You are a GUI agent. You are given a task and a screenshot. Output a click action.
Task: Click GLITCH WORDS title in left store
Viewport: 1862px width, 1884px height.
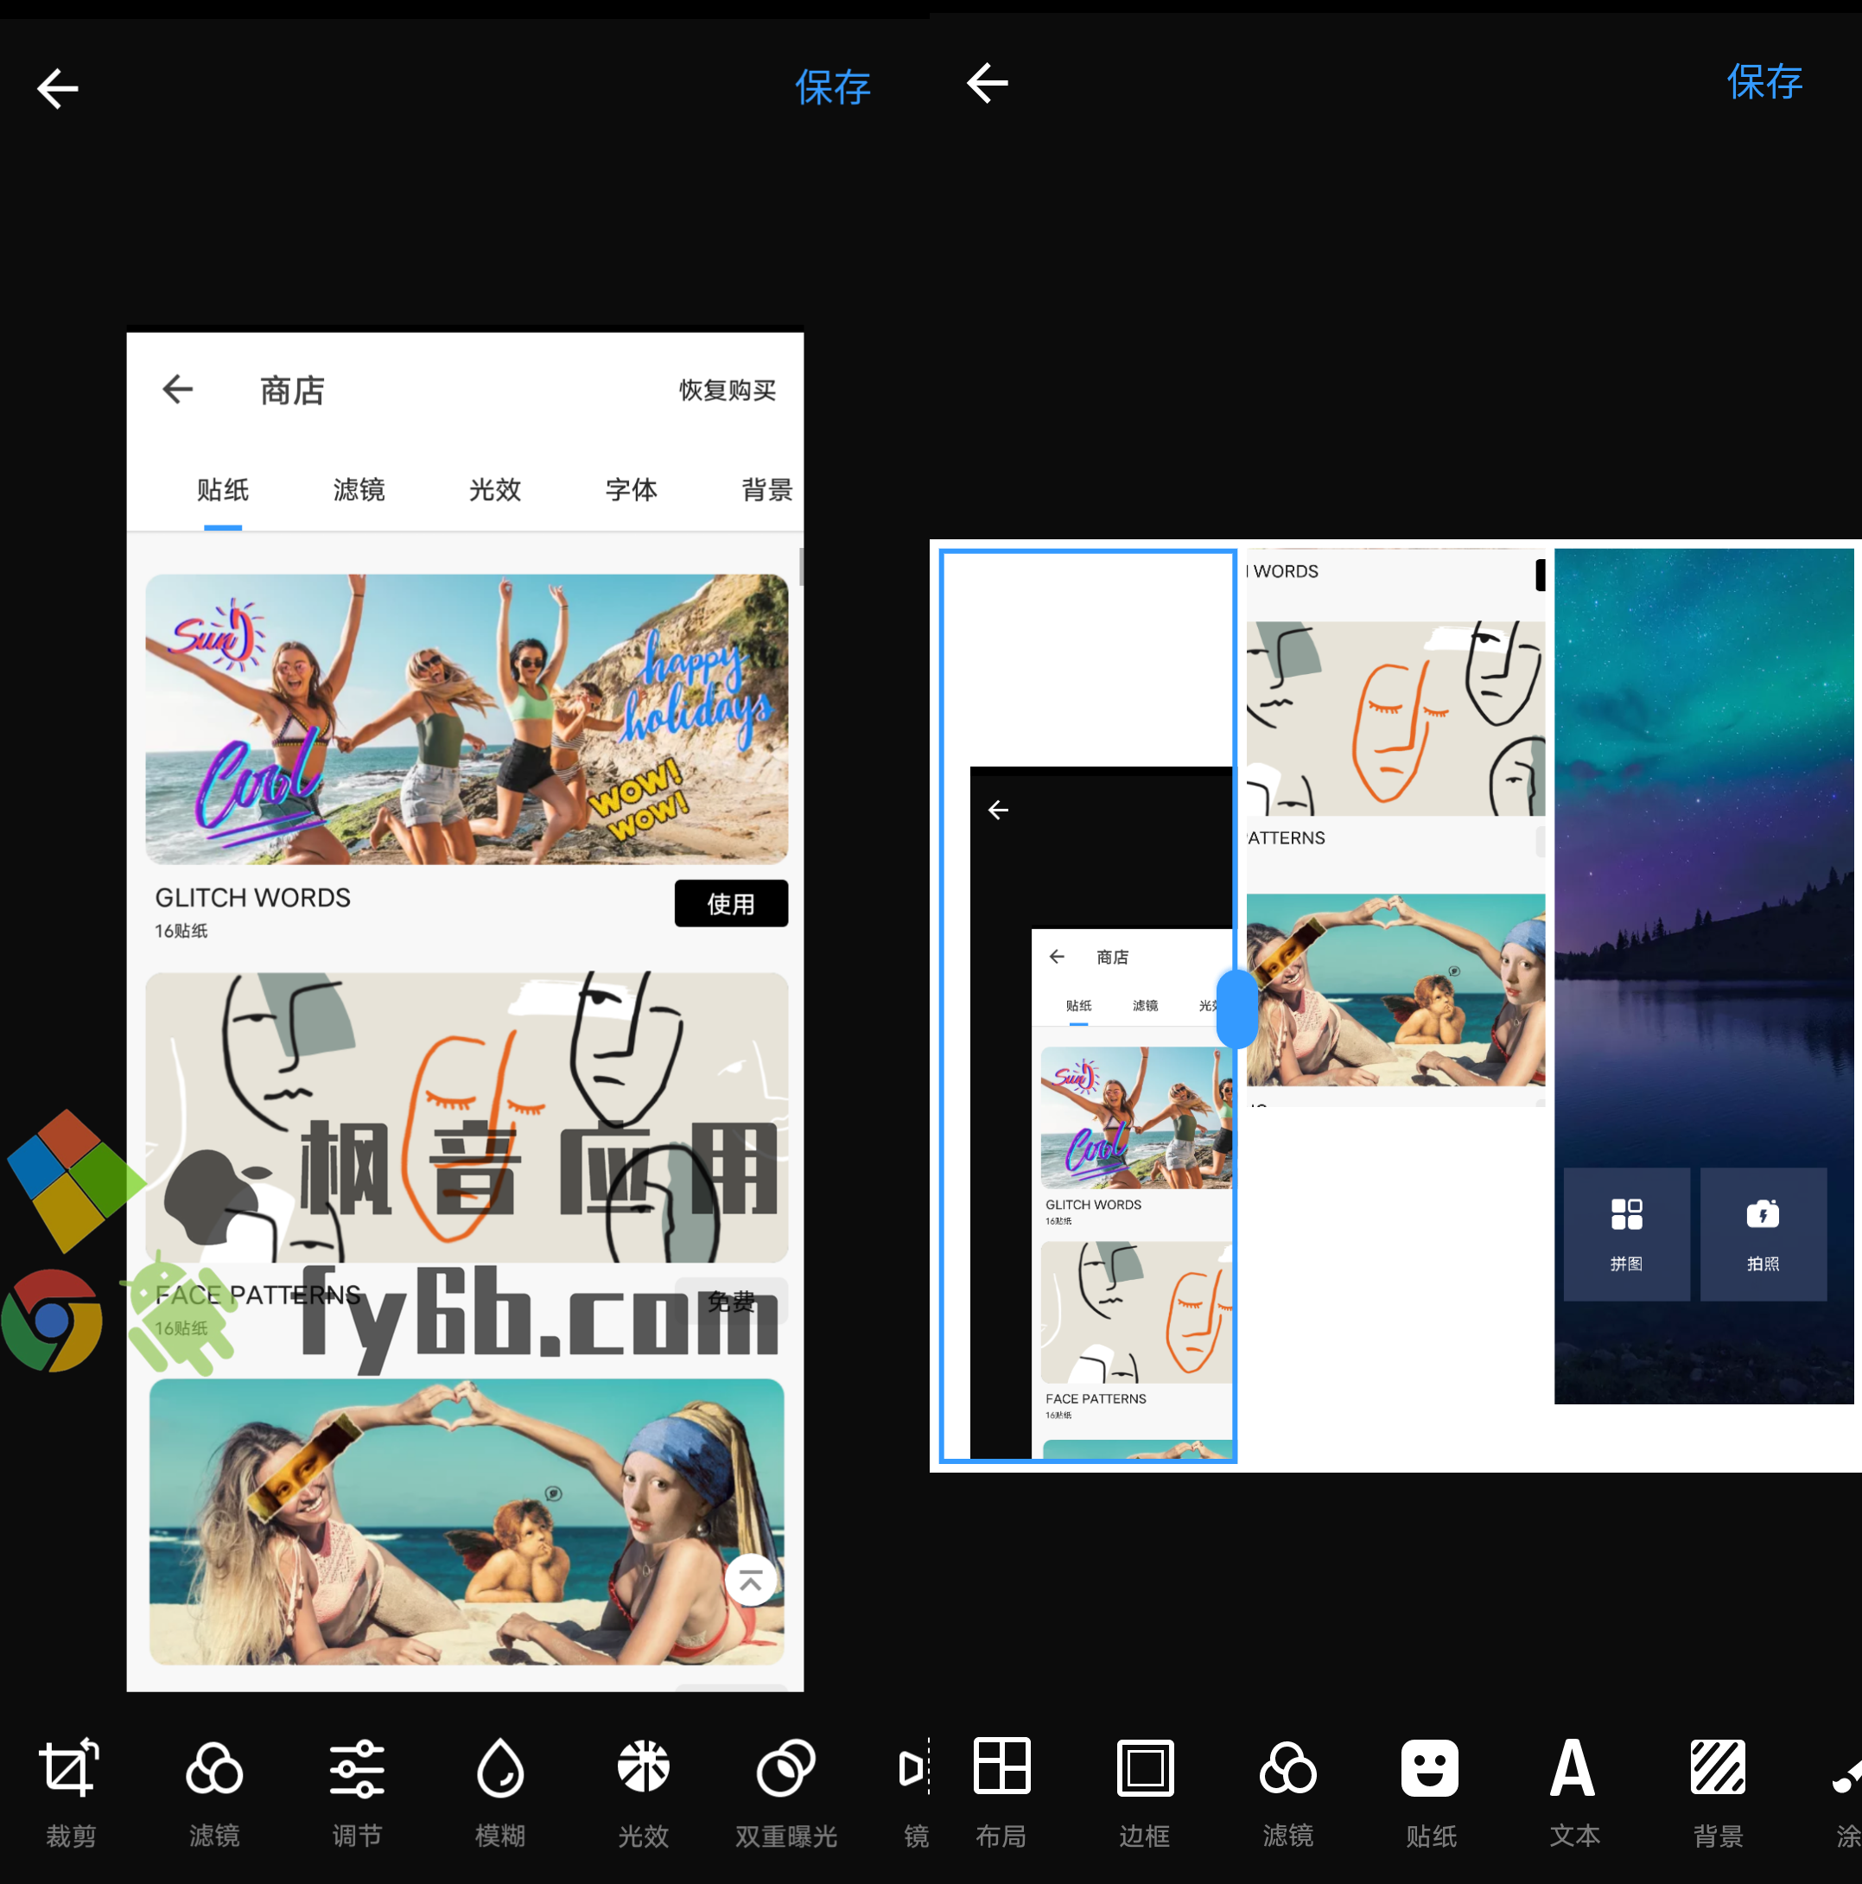[x=252, y=898]
